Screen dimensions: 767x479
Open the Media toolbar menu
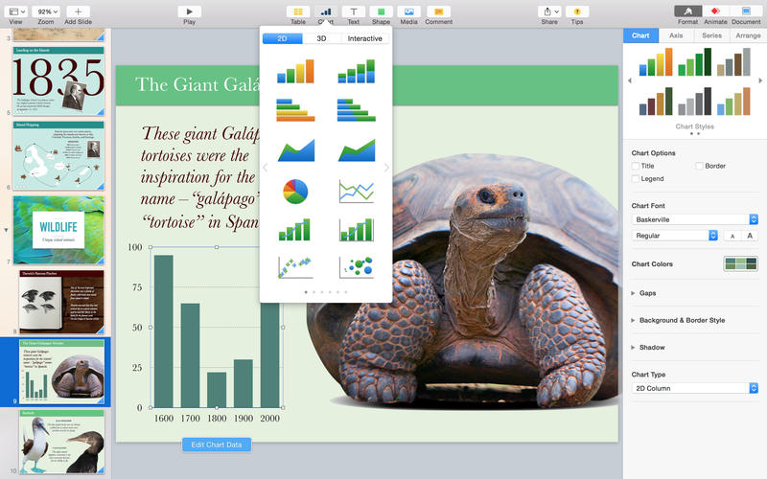409,11
